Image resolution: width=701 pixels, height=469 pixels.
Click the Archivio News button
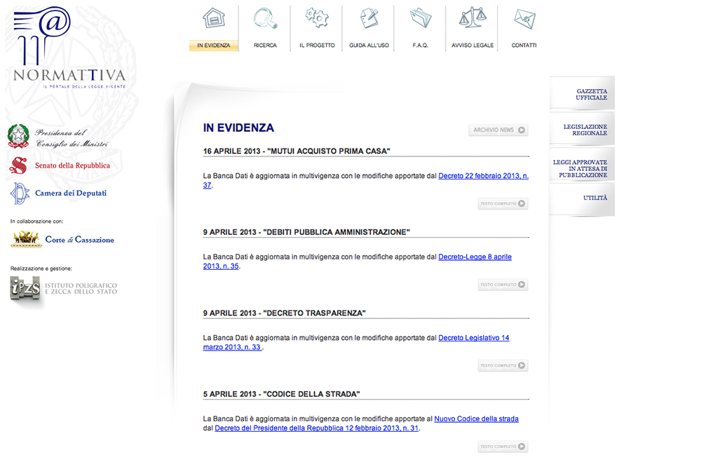pyautogui.click(x=498, y=130)
